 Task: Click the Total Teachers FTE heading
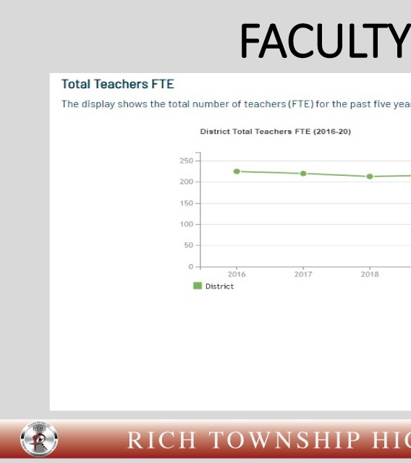118,84
